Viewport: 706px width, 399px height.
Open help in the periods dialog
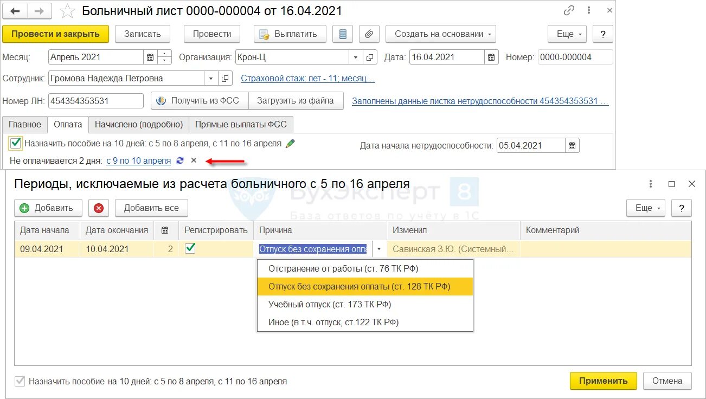682,208
